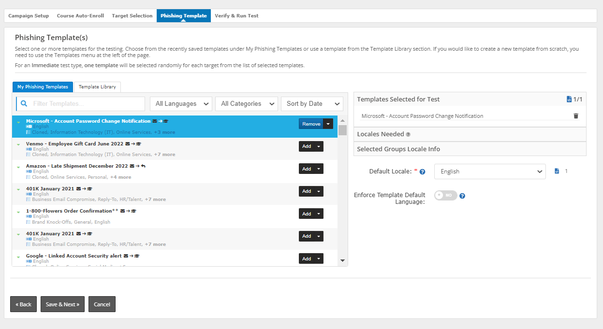Image resolution: width=603 pixels, height=329 pixels.
Task: Click graduation cap icon on Microsoft row
Action: pyautogui.click(x=166, y=121)
